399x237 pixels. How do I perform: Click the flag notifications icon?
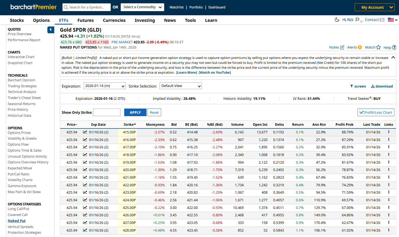click(x=357, y=20)
